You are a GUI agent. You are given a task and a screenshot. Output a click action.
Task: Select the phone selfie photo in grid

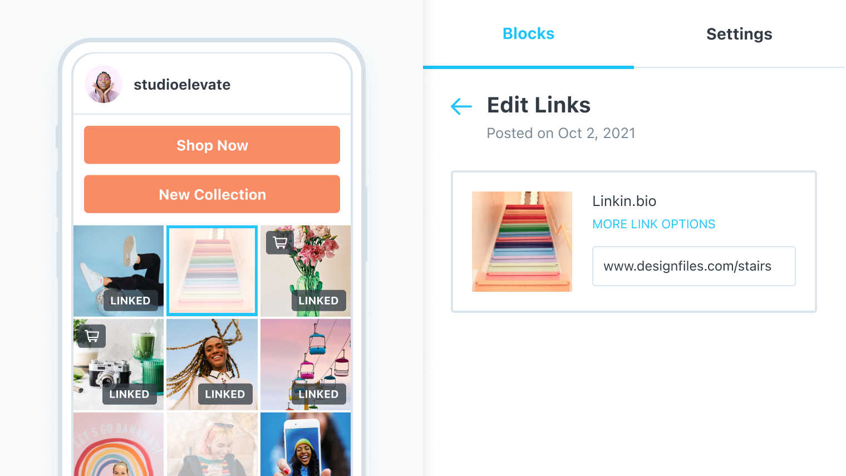pyautogui.click(x=306, y=444)
